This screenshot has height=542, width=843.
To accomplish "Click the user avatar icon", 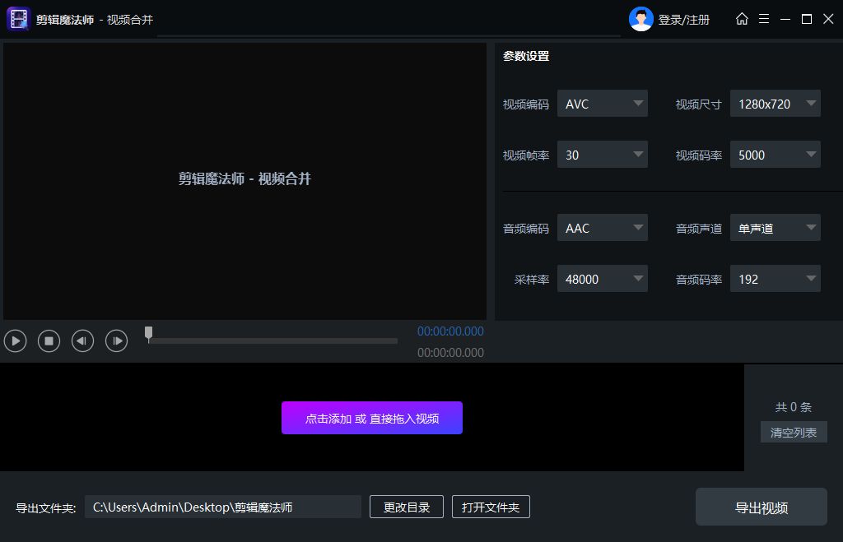I will coord(640,20).
